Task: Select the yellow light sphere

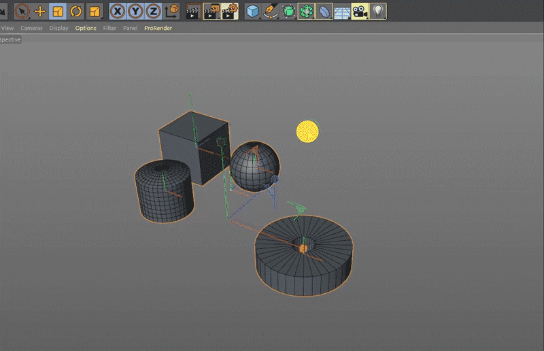Action: tap(307, 131)
